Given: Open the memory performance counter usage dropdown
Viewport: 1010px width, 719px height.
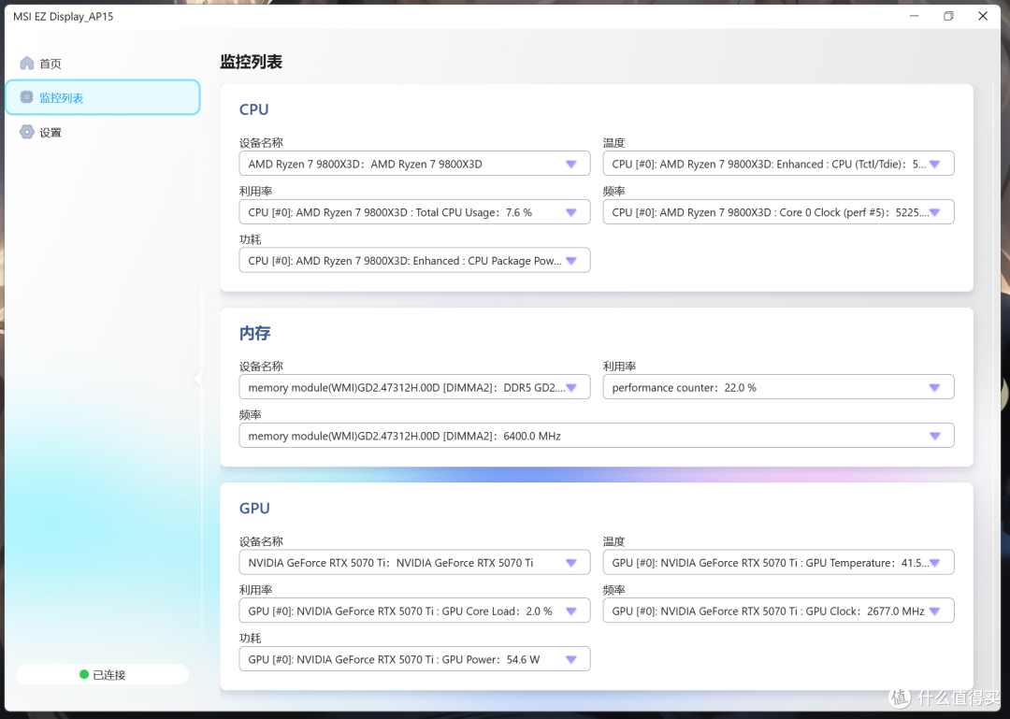Looking at the screenshot, I should (778, 387).
